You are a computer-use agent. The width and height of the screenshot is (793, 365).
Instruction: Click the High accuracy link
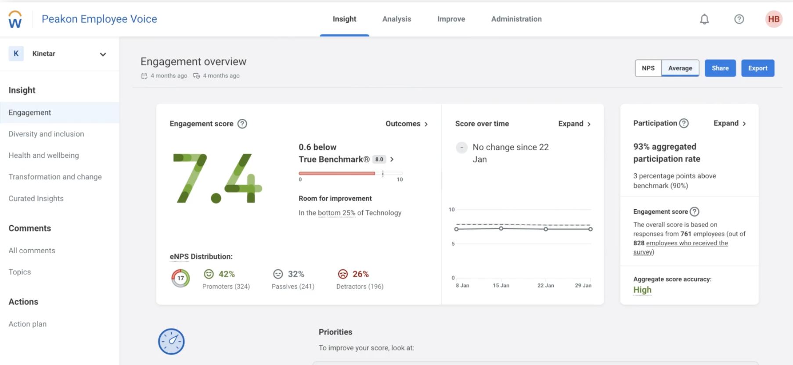(642, 290)
